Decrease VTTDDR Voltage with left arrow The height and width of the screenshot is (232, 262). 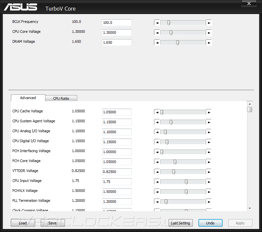coord(157,172)
